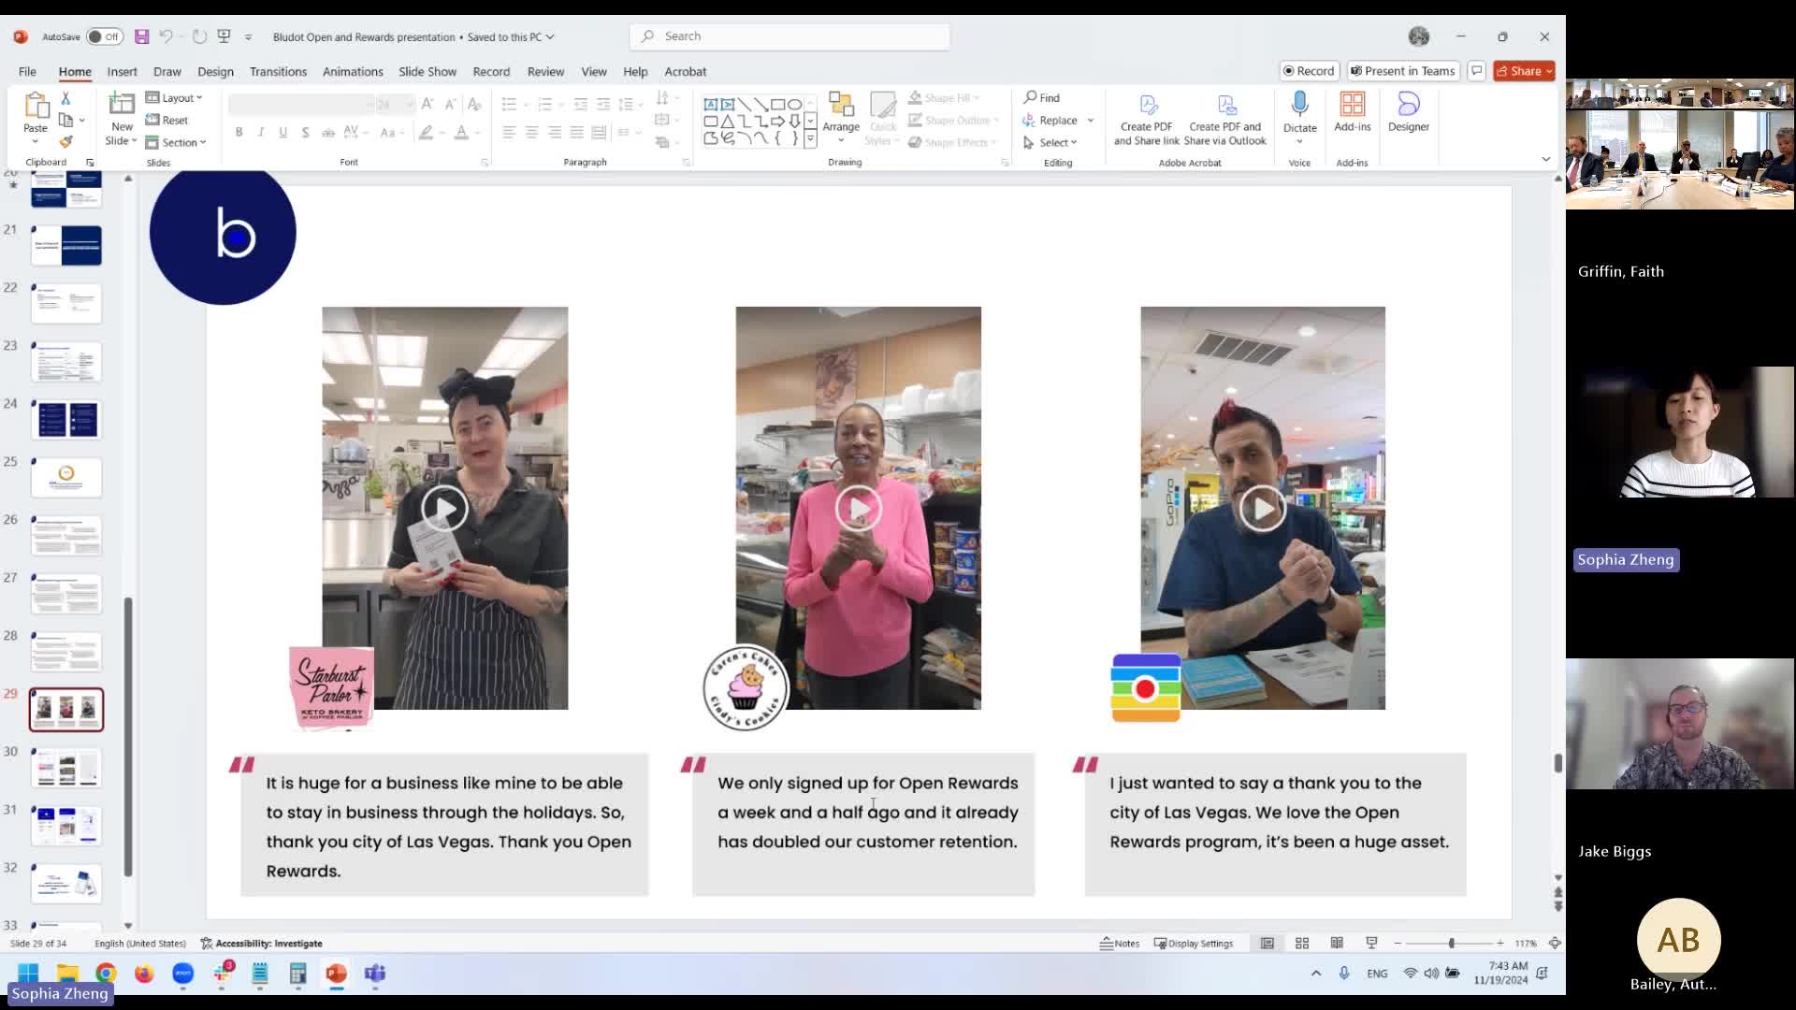Click Reset slide layout
1796x1010 pixels.
pyautogui.click(x=167, y=120)
